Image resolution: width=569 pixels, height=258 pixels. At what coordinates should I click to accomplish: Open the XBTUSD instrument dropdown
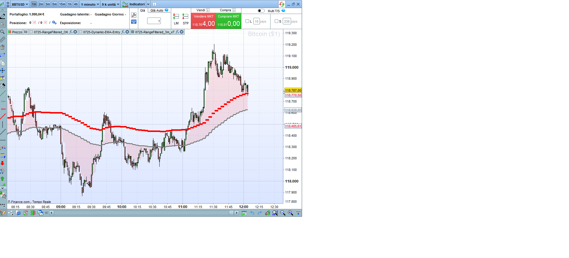[20, 4]
